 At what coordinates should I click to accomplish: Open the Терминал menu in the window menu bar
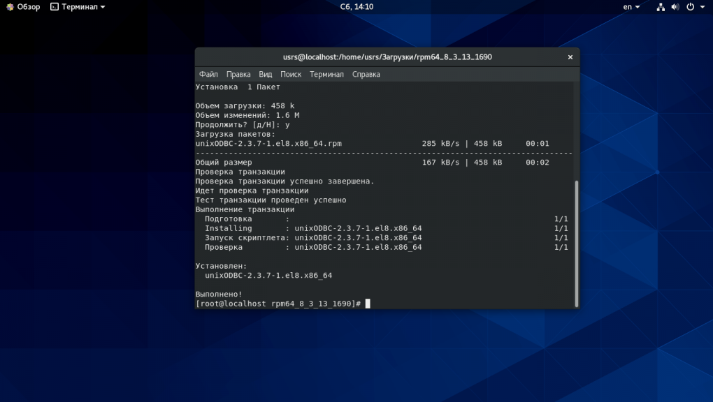coord(326,74)
